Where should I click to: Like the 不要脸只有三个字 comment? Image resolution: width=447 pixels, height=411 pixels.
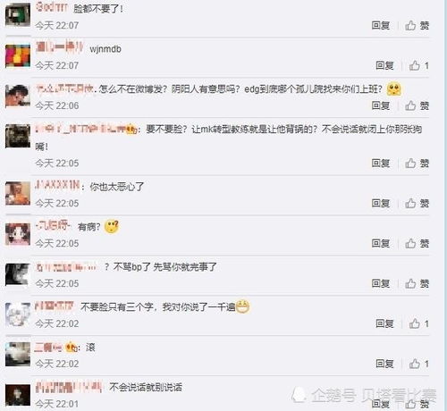click(418, 323)
